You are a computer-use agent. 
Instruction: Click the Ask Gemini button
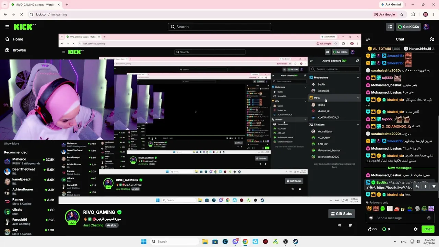coord(391,4)
